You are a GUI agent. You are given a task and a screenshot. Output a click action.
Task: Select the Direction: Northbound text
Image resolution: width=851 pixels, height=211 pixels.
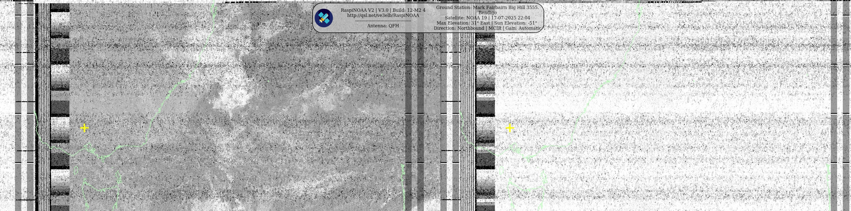pos(459,28)
